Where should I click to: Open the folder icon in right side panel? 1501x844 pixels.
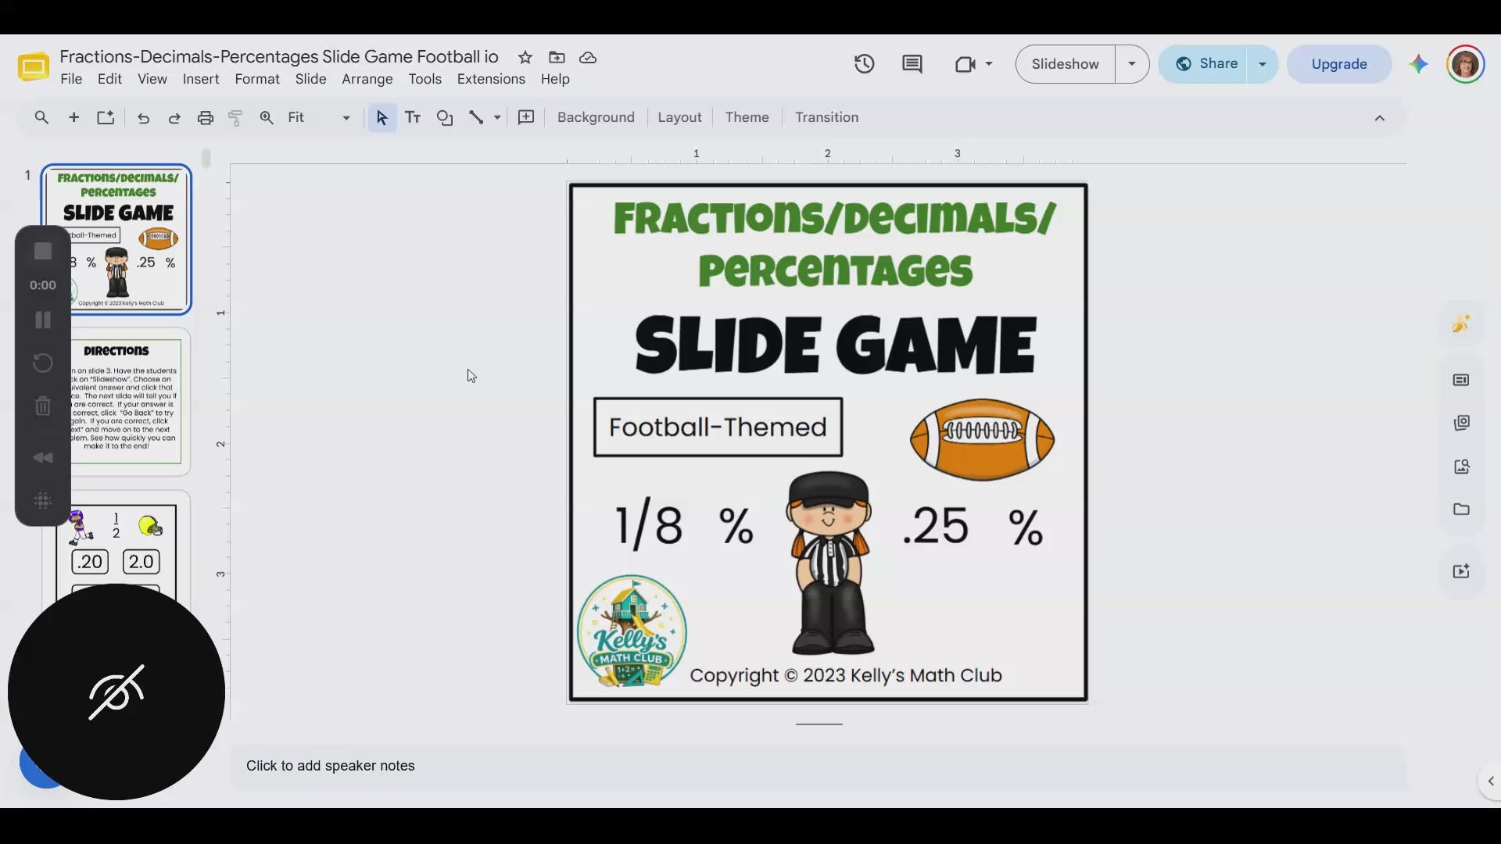pyautogui.click(x=1461, y=510)
